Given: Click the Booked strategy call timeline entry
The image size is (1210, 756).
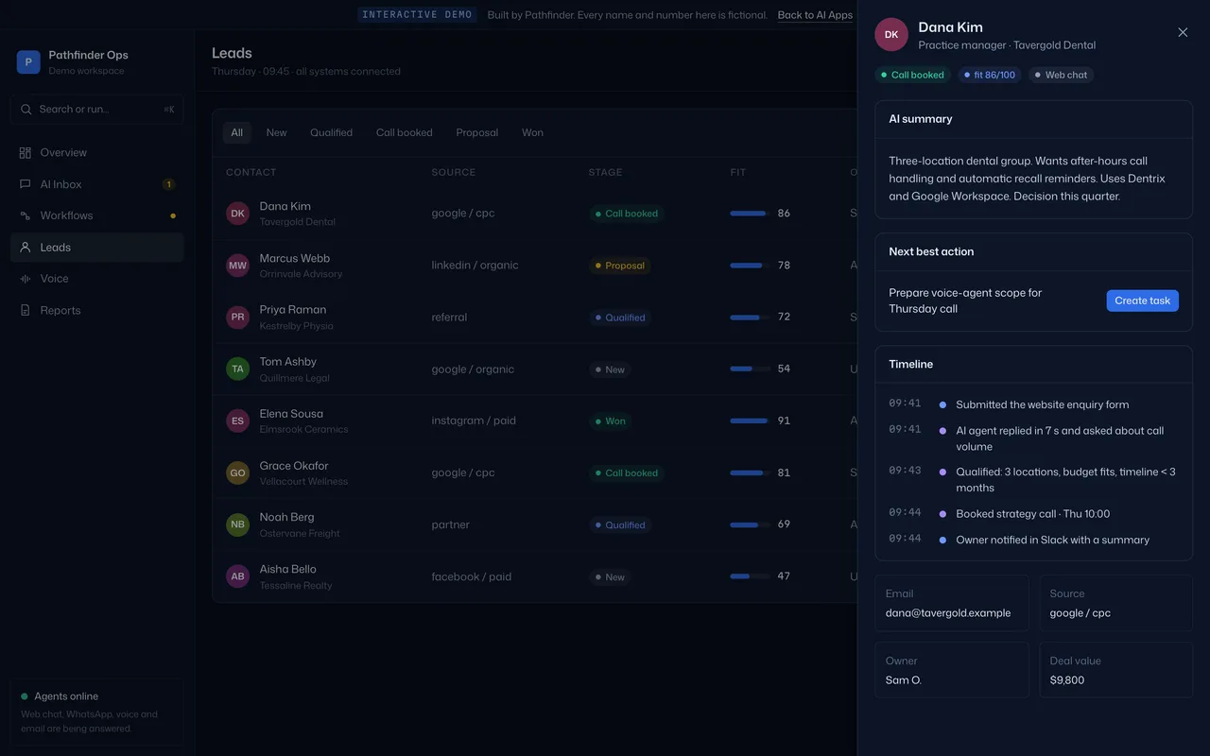Looking at the screenshot, I should pyautogui.click(x=1032, y=514).
